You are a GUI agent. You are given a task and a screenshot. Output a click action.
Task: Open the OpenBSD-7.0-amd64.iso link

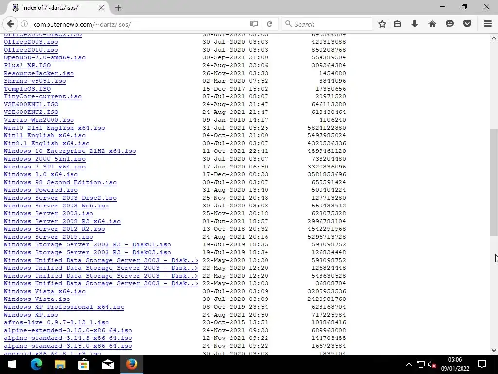pos(45,57)
